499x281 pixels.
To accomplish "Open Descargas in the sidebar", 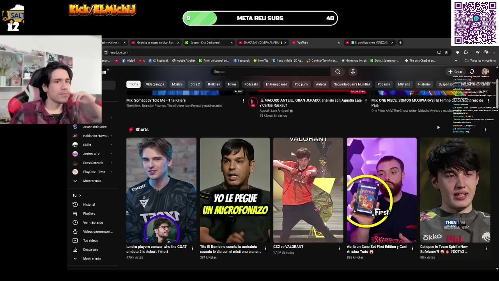I will [x=90, y=249].
